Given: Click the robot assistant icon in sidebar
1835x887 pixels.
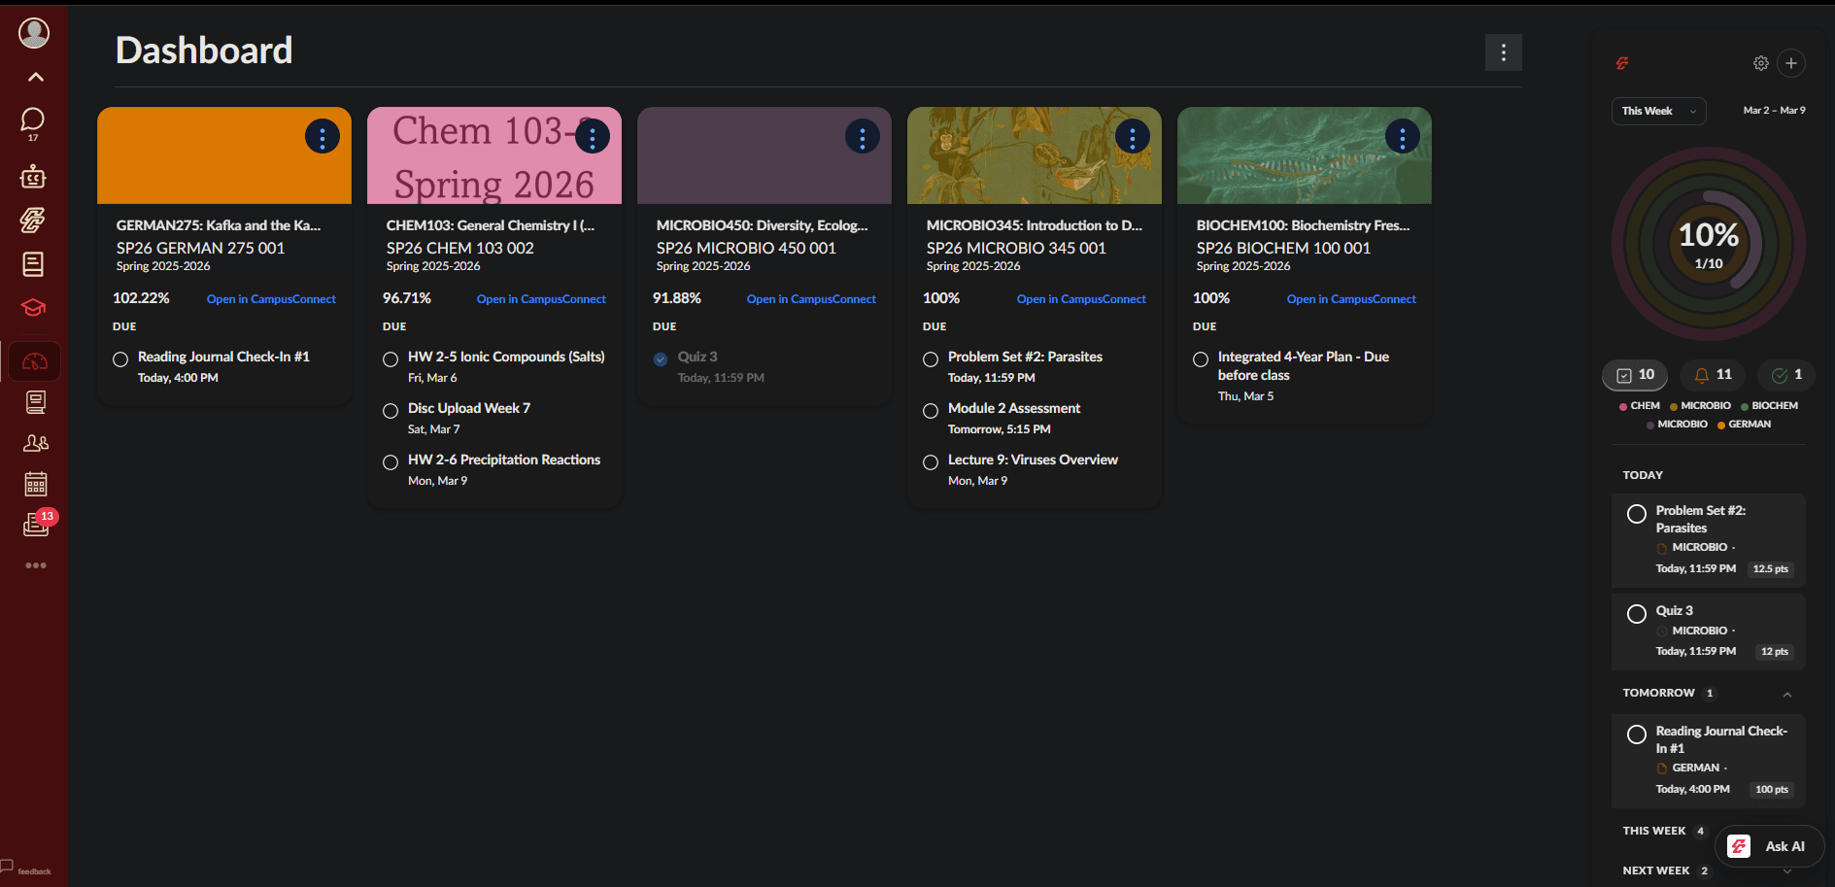Looking at the screenshot, I should coord(33,177).
